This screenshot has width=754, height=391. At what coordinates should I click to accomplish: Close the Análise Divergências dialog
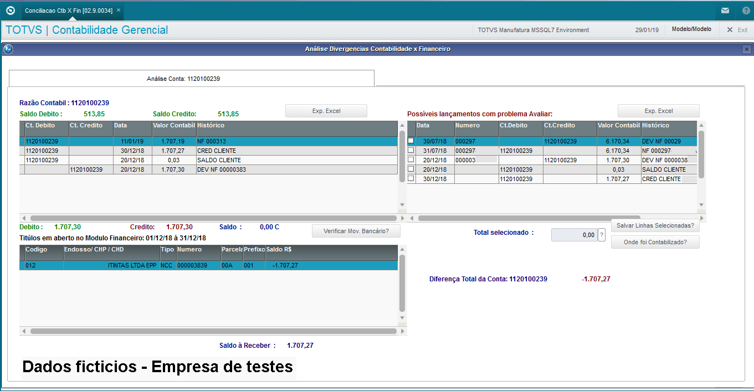(x=746, y=49)
